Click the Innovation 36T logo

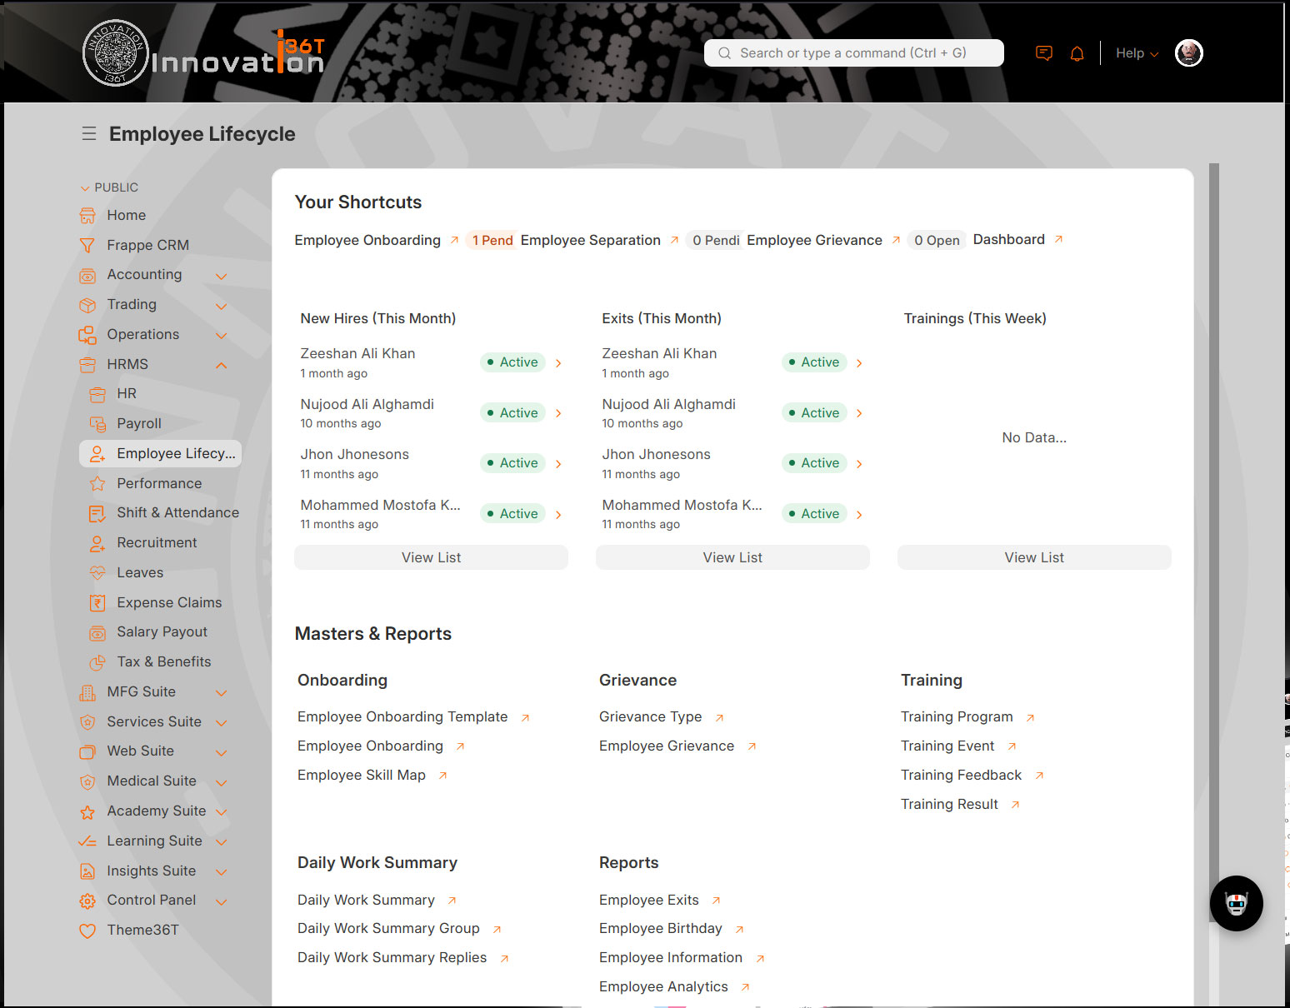204,53
